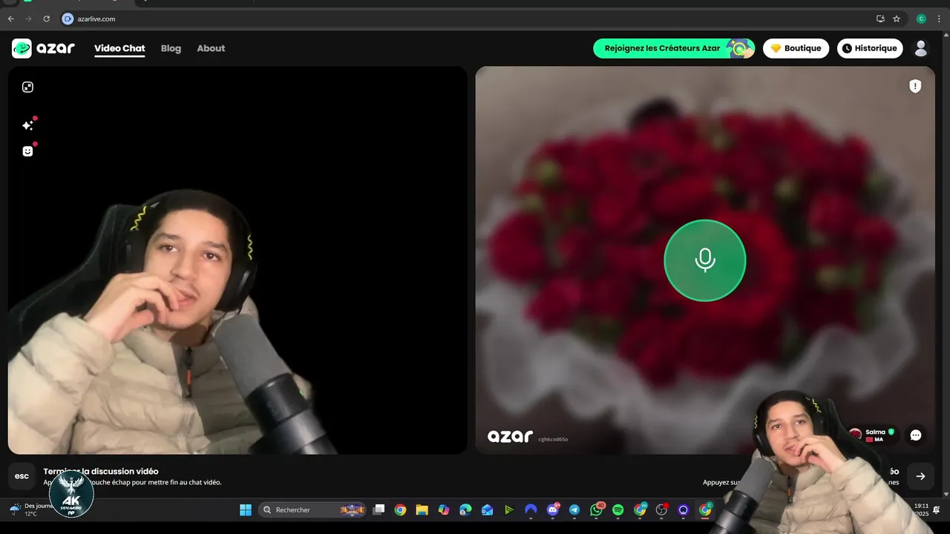Reload the page in browser
Image resolution: width=950 pixels, height=534 pixels.
point(47,19)
